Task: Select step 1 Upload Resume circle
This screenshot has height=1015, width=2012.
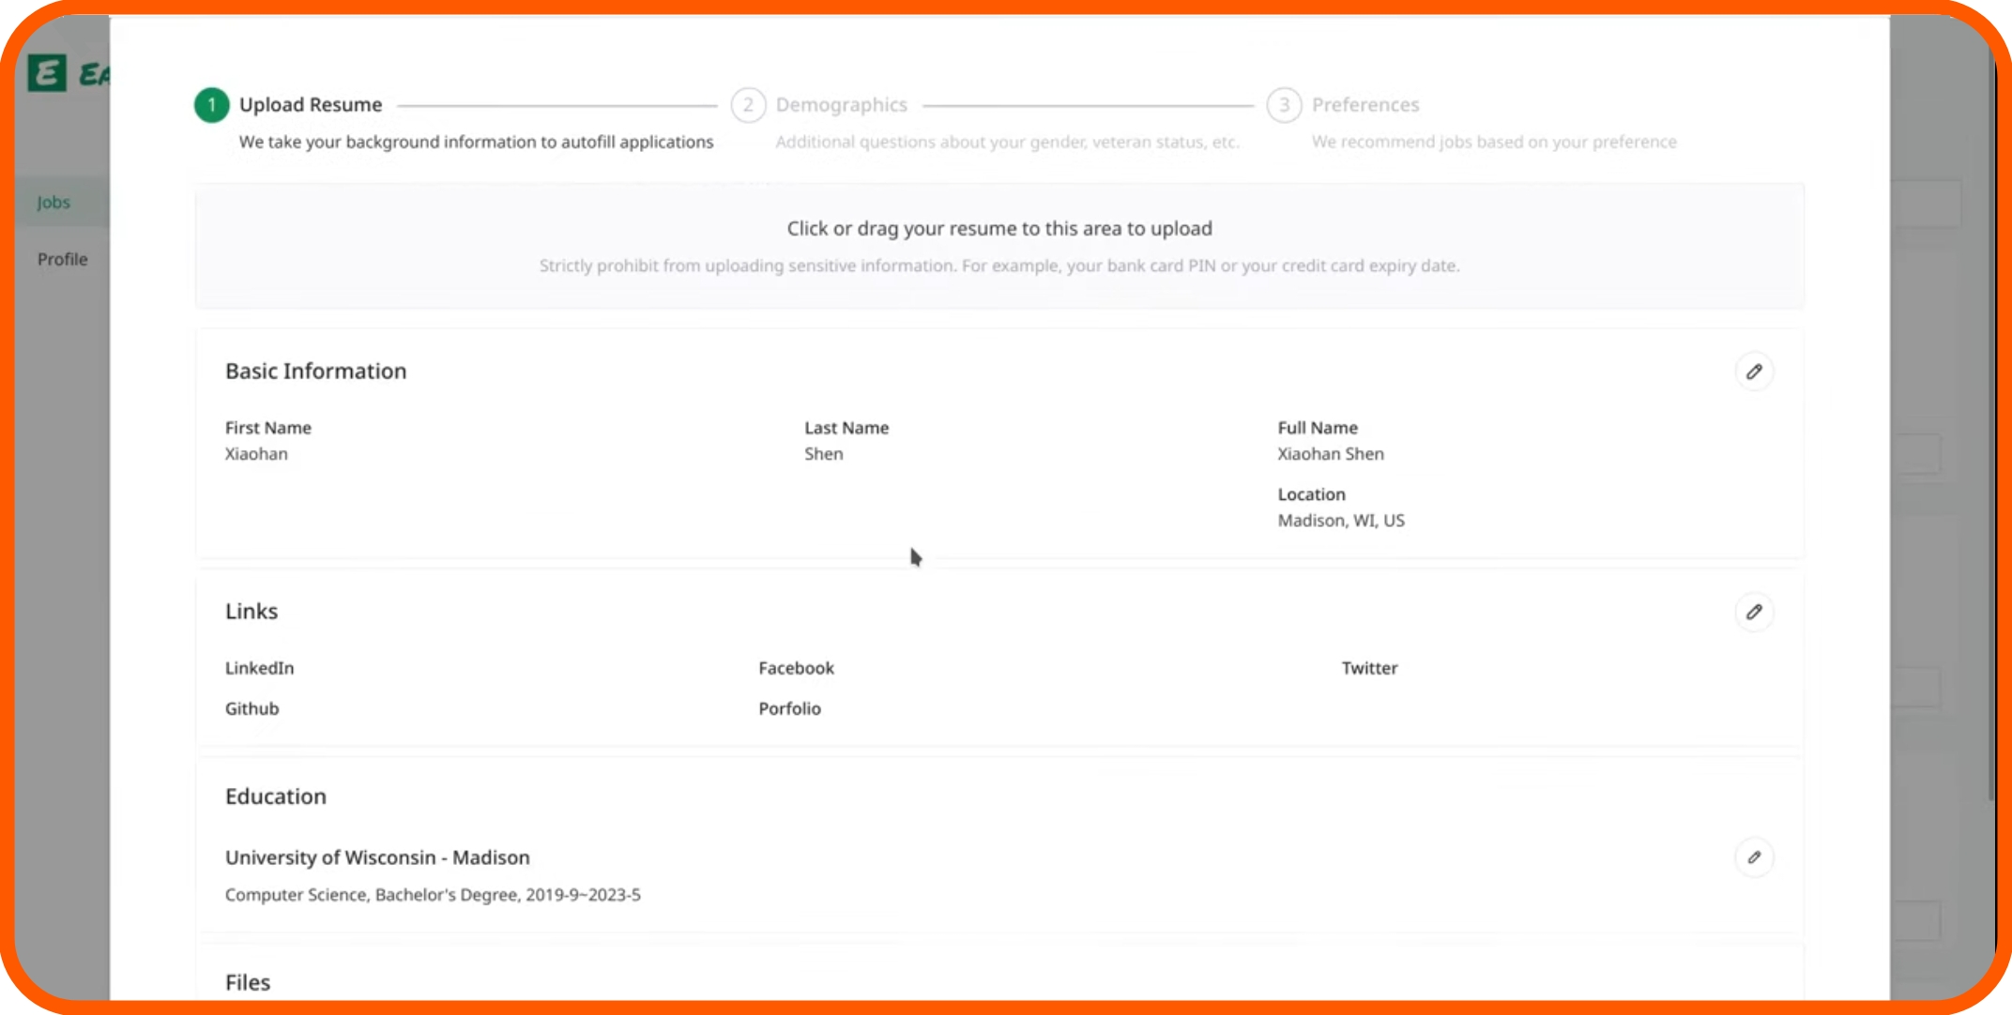Action: click(211, 104)
